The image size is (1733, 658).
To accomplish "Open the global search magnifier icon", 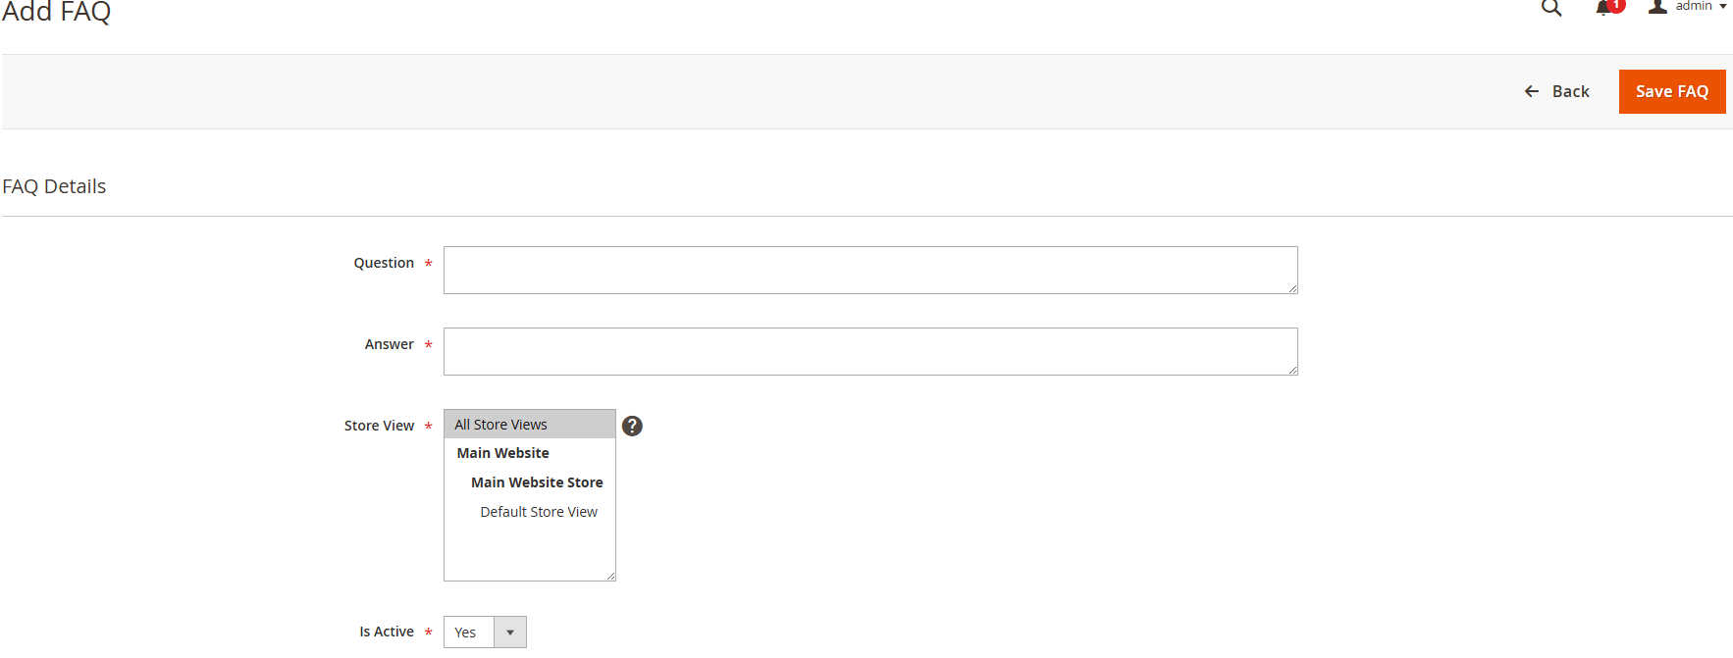I will pos(1550,8).
